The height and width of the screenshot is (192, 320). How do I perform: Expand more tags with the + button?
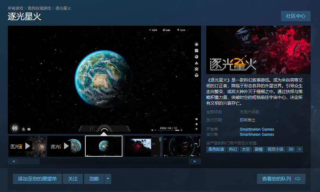click(x=300, y=149)
